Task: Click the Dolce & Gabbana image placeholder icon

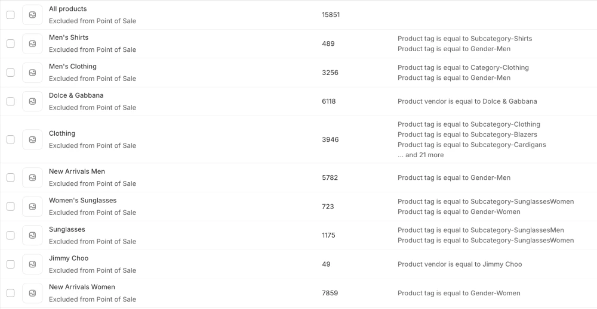Action: 32,101
